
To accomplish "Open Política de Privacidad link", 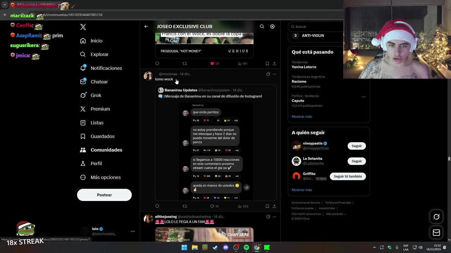I will pos(338,203).
